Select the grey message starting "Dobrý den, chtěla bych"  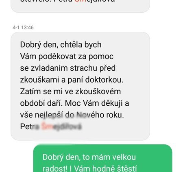coord(80,86)
